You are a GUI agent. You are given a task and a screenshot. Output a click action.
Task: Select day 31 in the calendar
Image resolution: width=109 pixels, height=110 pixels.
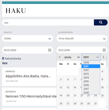tap(95, 103)
